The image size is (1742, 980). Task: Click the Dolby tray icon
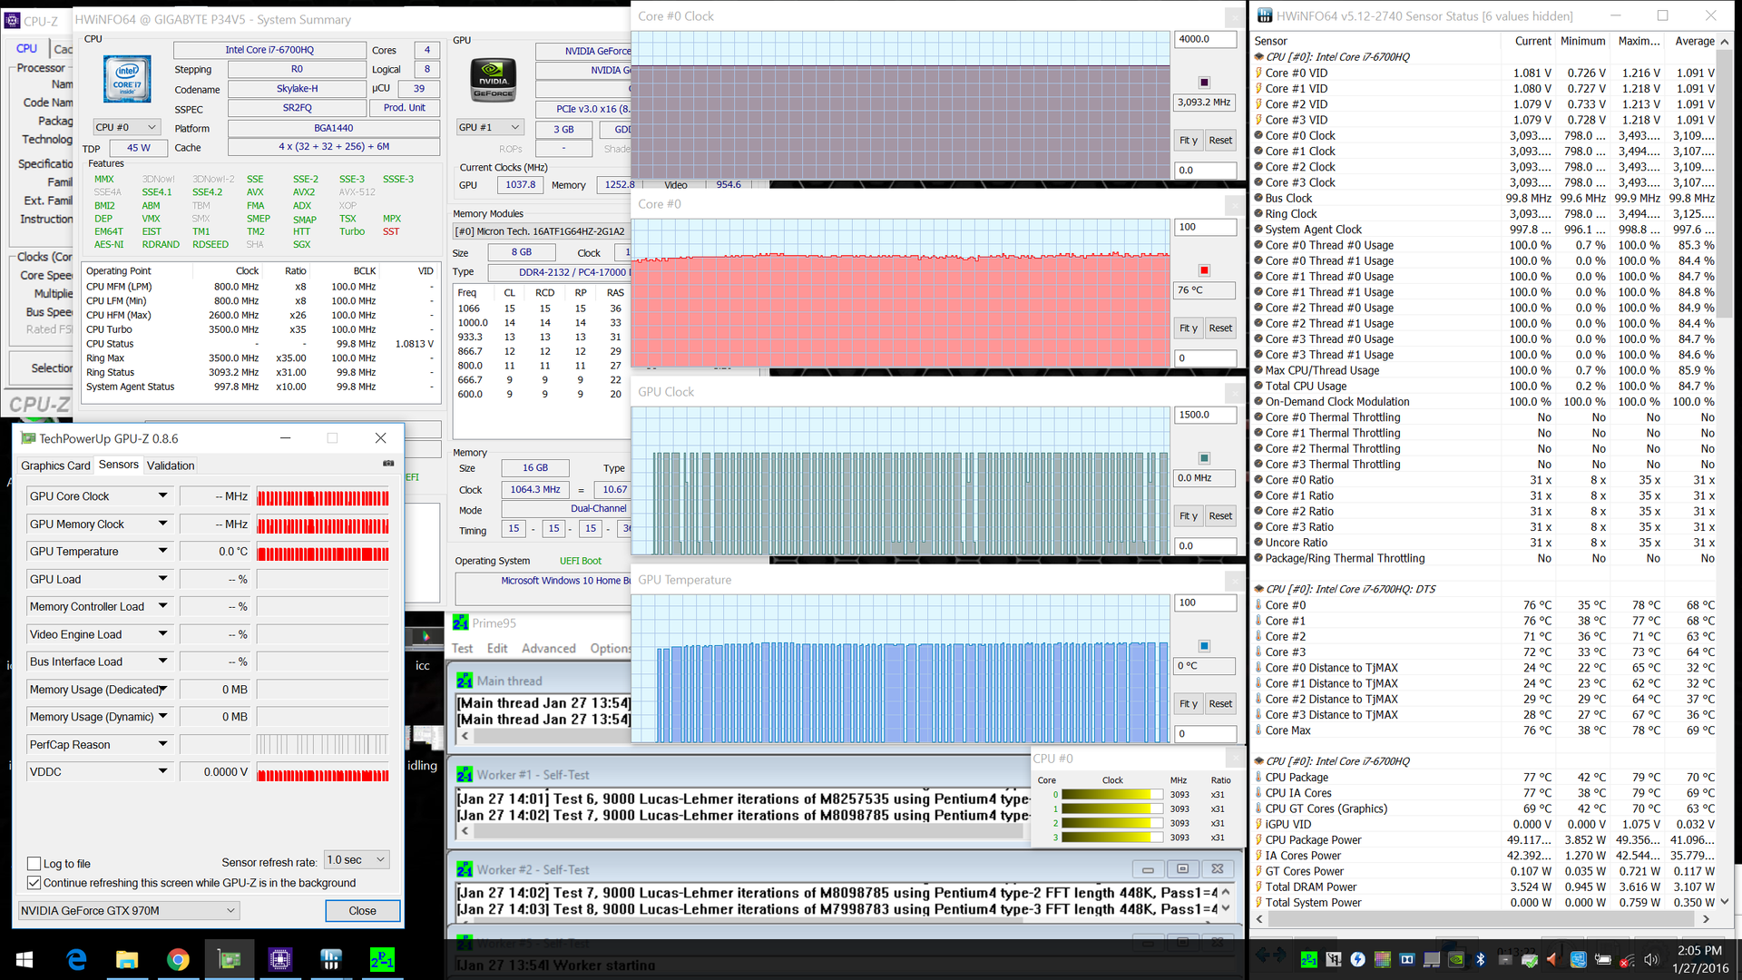point(1406,959)
